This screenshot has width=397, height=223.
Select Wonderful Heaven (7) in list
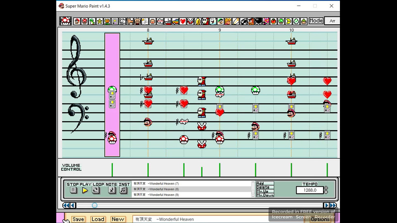[x=191, y=183]
